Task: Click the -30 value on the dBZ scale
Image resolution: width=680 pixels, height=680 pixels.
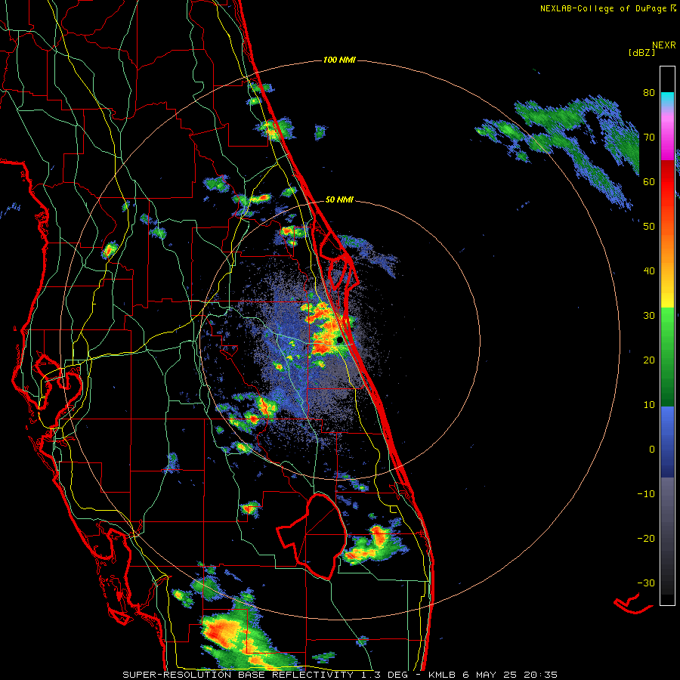Action: (x=646, y=583)
